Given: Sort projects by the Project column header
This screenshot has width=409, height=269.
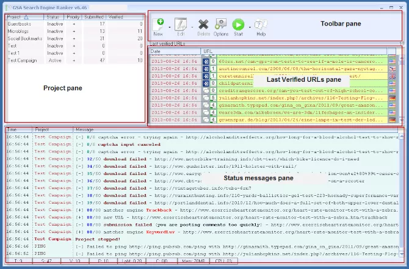Looking at the screenshot, I should pos(24,17).
